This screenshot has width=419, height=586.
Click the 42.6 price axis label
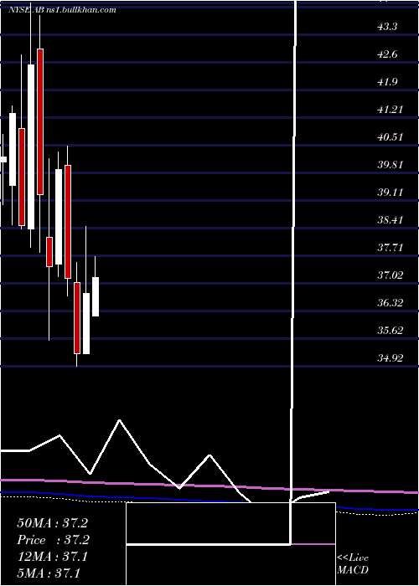pyautogui.click(x=387, y=54)
